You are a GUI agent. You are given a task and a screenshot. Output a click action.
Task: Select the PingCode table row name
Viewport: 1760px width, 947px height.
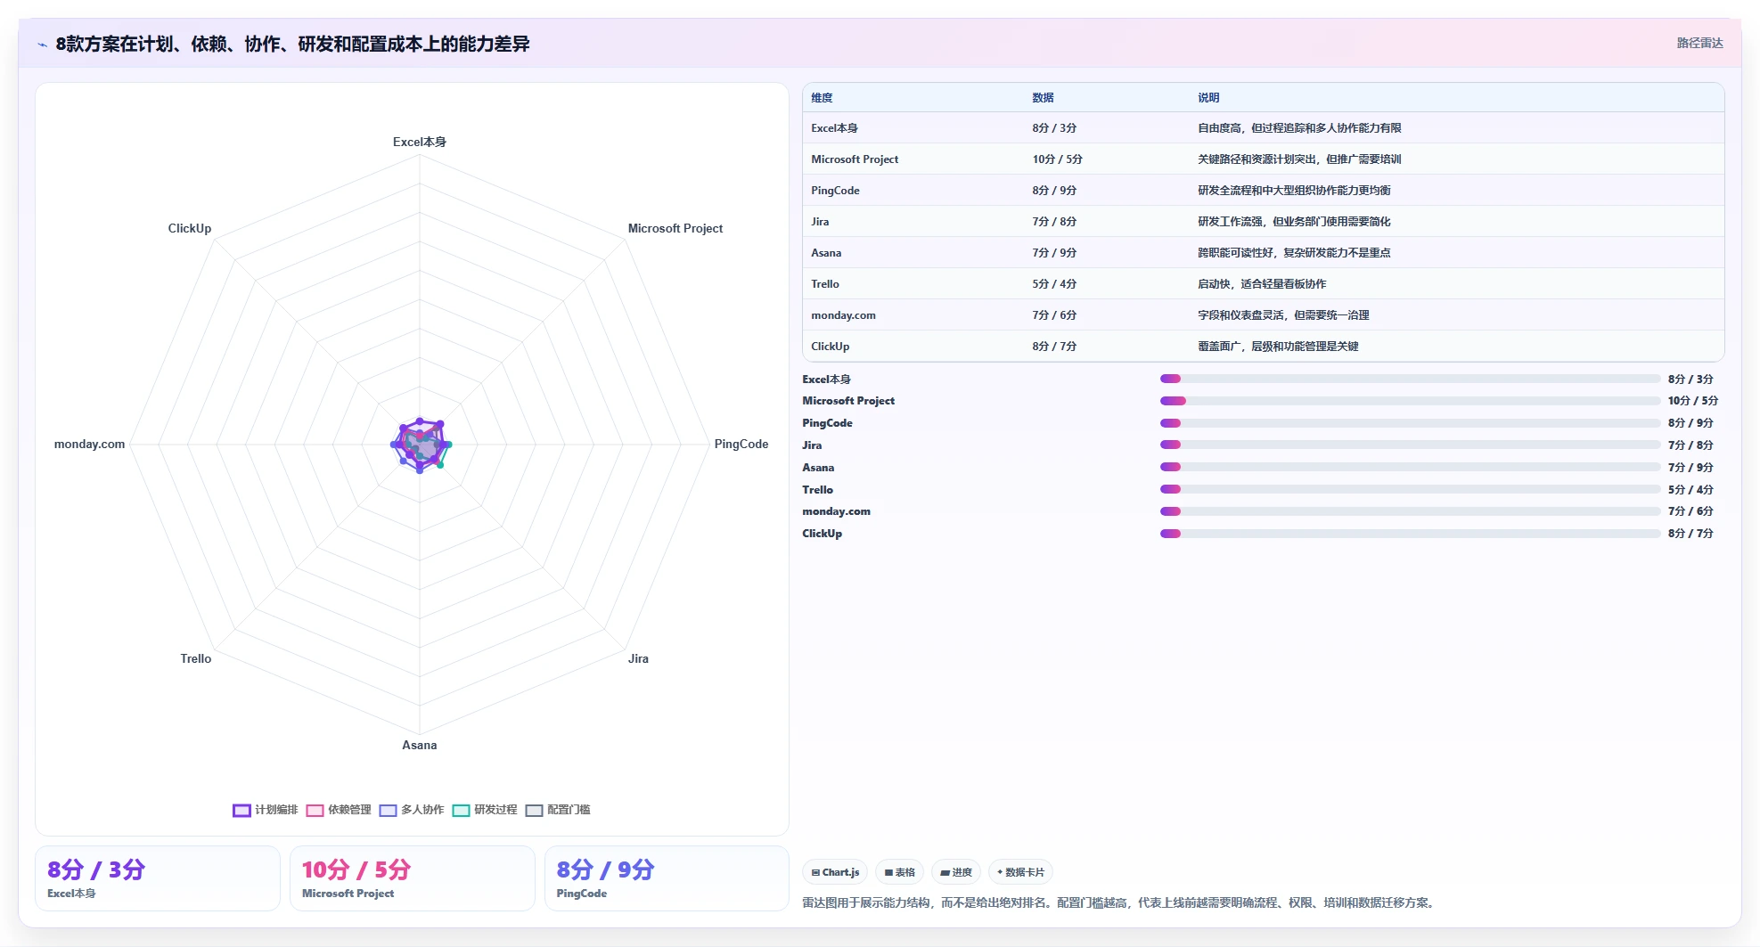coord(835,191)
